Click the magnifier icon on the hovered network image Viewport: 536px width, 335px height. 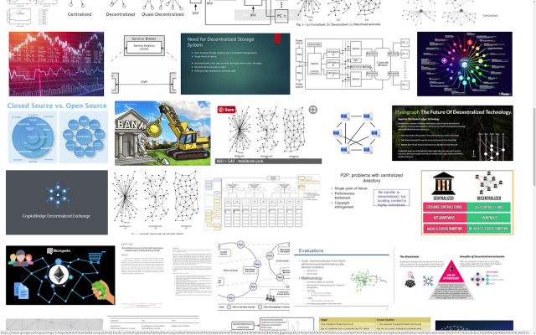[312, 110]
